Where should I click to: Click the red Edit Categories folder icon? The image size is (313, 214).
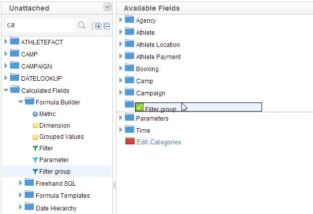(x=130, y=141)
